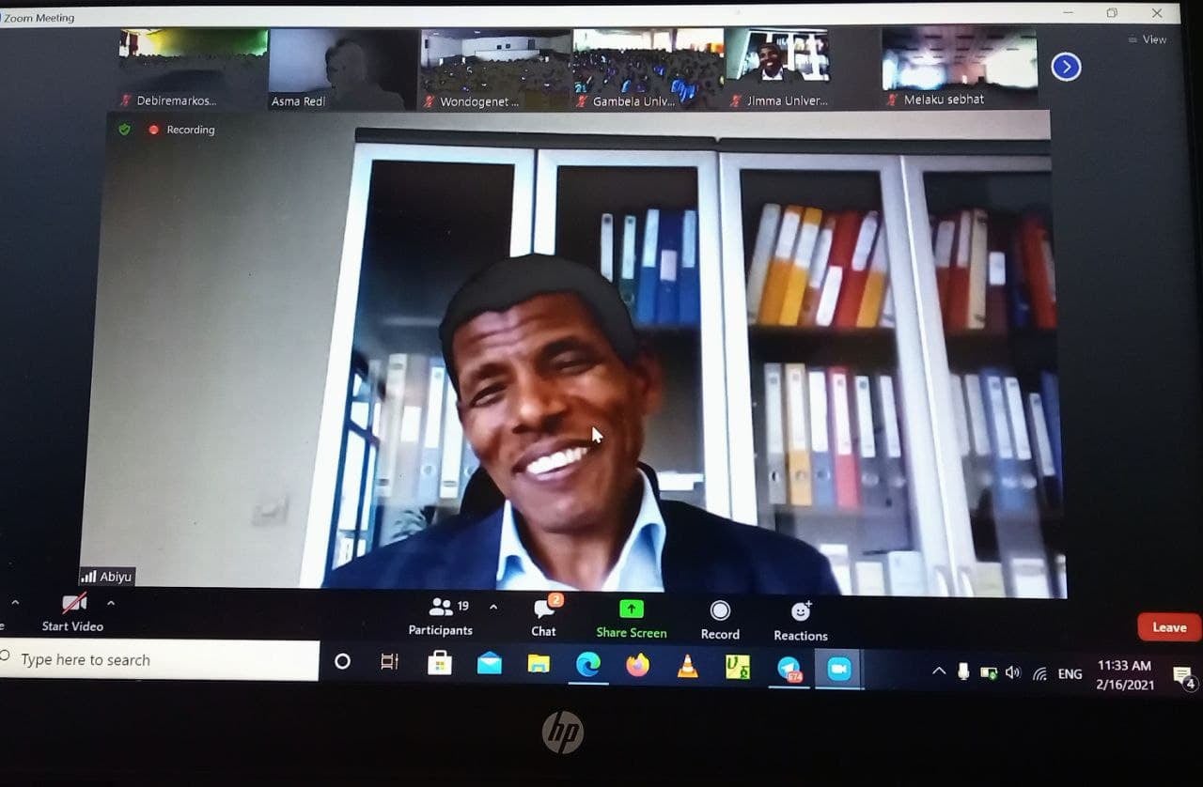Click the green encryption shield icon

[124, 130]
